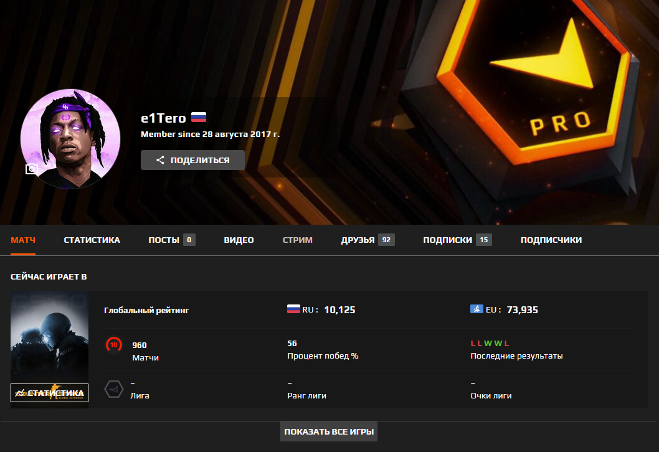659x452 pixels.
Task: Click the EU flag in global rating
Action: click(476, 309)
